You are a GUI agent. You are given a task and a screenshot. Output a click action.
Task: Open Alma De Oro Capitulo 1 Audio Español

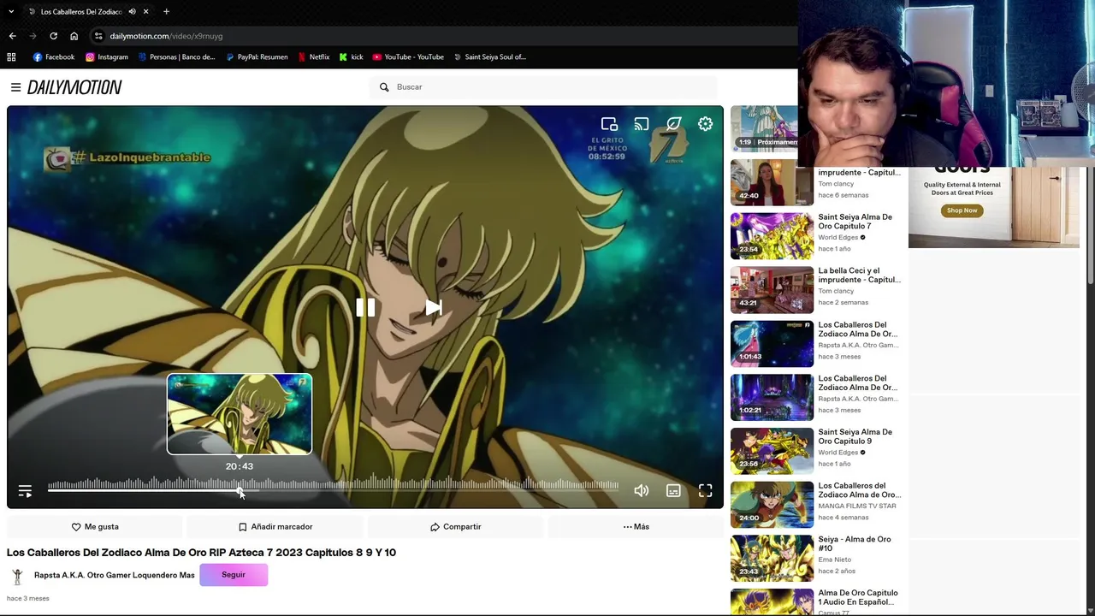point(858,597)
